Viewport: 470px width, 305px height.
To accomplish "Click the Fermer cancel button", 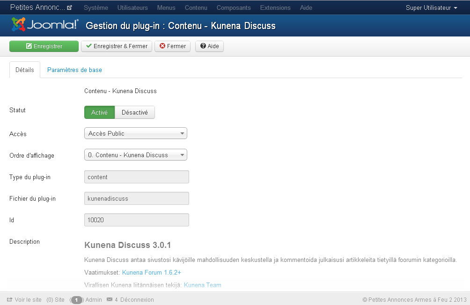I will (x=172, y=46).
